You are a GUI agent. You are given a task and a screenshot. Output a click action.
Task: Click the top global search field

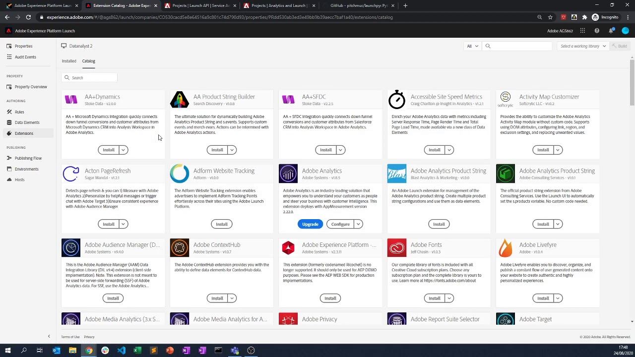point(517,46)
